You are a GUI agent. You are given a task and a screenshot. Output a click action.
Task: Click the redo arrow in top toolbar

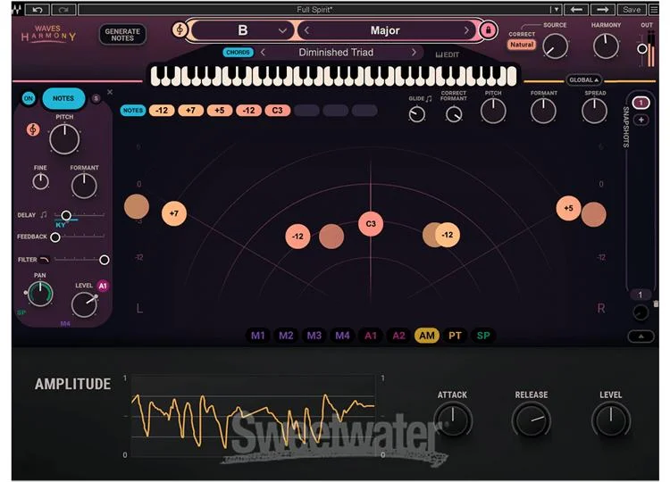[x=63, y=10]
